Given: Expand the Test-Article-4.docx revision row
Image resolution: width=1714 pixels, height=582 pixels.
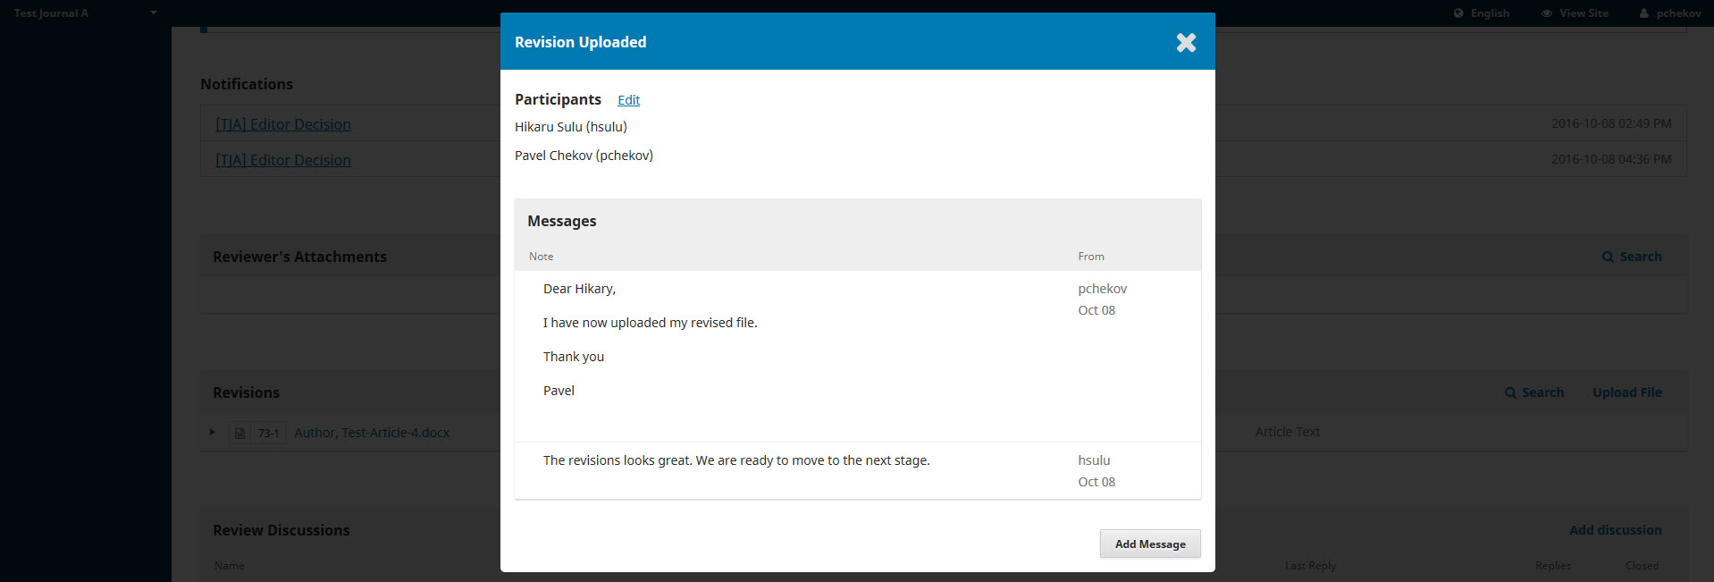Looking at the screenshot, I should coord(212,433).
